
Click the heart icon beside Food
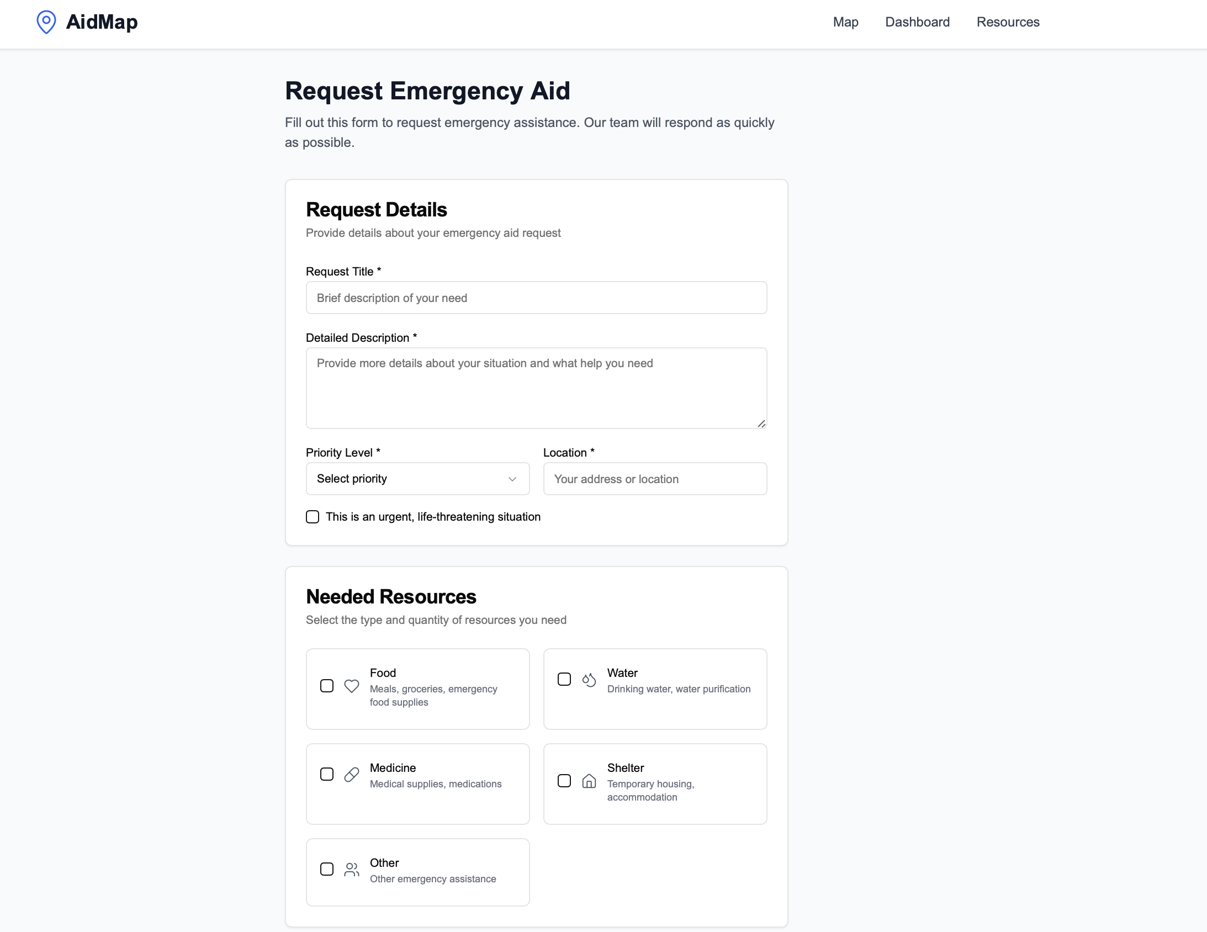coord(352,686)
